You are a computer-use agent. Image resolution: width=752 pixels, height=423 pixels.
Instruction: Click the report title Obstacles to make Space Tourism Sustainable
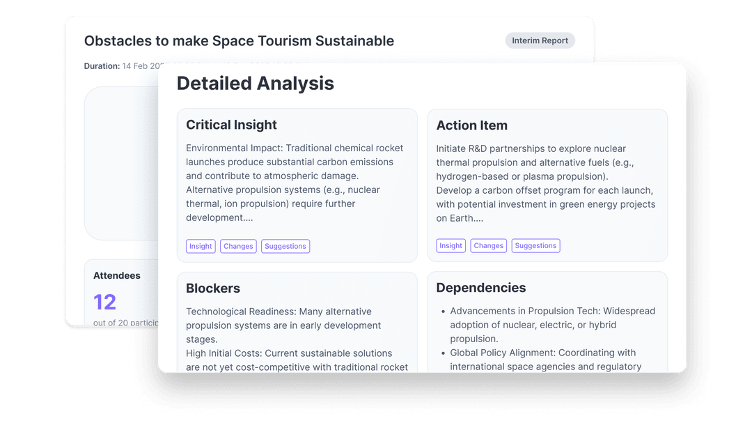pos(239,41)
